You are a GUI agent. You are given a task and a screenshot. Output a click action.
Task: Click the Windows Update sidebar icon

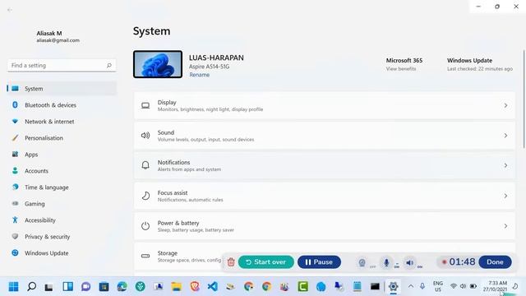[15, 252]
